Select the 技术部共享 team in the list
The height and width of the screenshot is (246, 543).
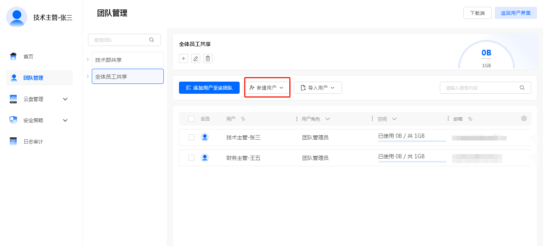coord(127,60)
